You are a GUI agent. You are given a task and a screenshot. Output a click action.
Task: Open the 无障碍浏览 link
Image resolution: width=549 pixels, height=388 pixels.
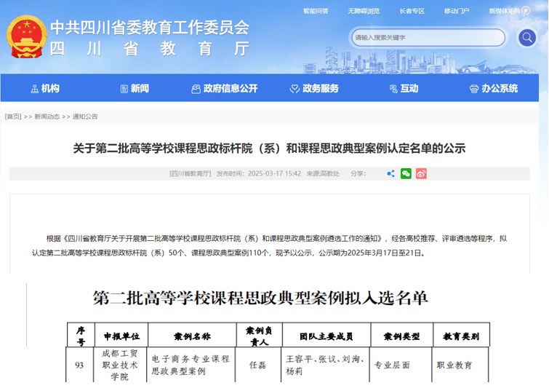click(364, 11)
